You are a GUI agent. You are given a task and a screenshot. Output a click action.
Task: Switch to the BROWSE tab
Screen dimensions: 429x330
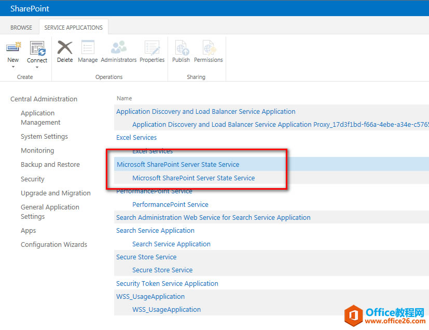21,27
